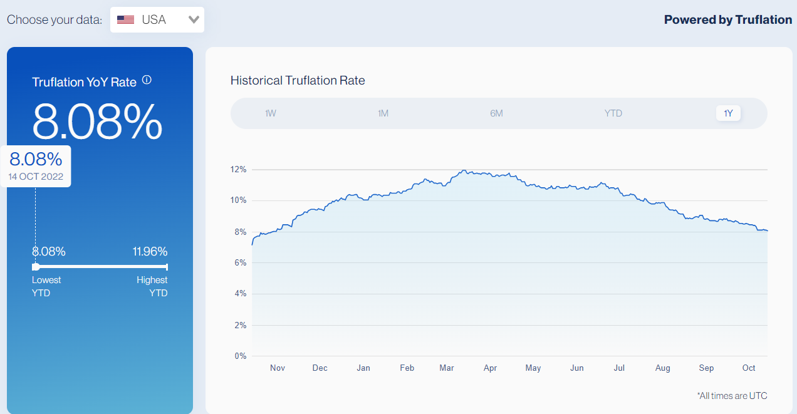
Task: Click the YTD range slider handle at lowest
Action: 36,267
